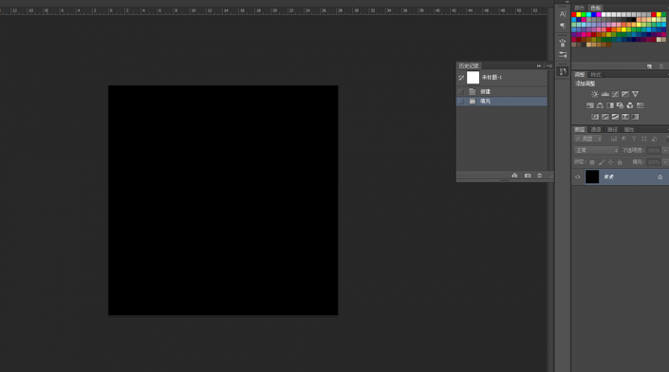Screen dimensions: 669x372
Task: Add a Vibrance adjustment (triangle icon)
Action: point(635,94)
